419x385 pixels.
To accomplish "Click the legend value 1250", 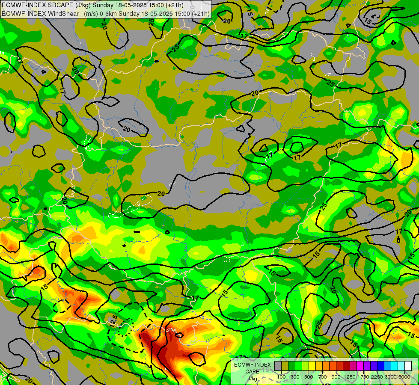I will coord(350,377).
